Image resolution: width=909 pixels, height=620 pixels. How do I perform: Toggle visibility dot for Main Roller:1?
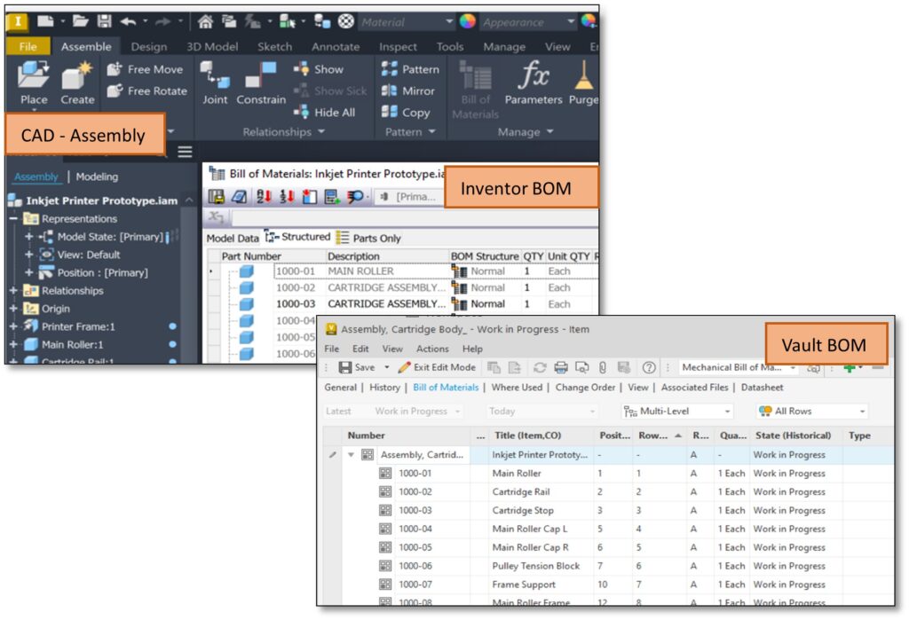pyautogui.click(x=173, y=344)
